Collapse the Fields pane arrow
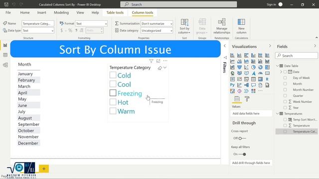Image resolution: width=319 pixels, height=179 pixels. (x=315, y=46)
